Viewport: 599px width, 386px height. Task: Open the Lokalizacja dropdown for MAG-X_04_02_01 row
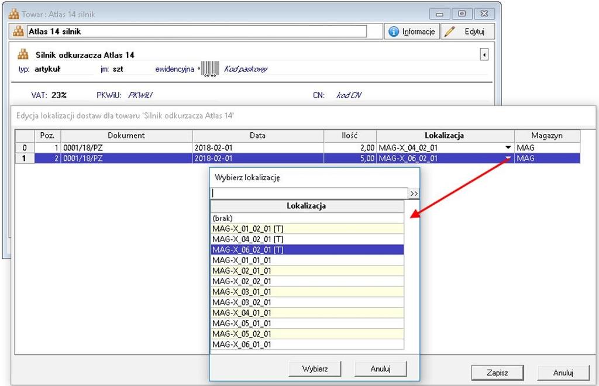pyautogui.click(x=508, y=147)
